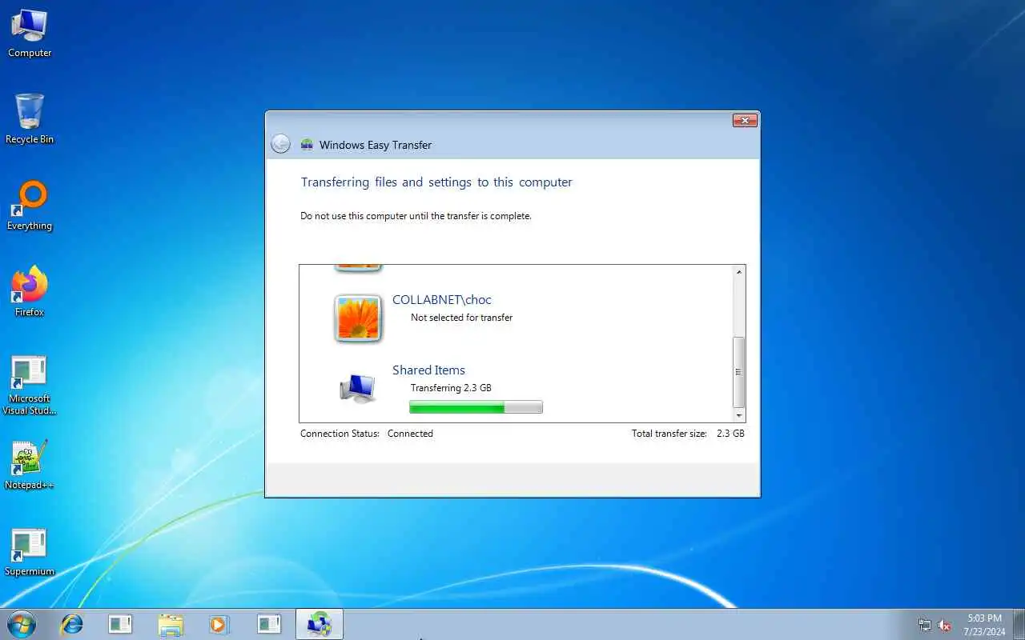1025x640 pixels.
Task: Click the list scroll down arrow
Action: point(738,415)
